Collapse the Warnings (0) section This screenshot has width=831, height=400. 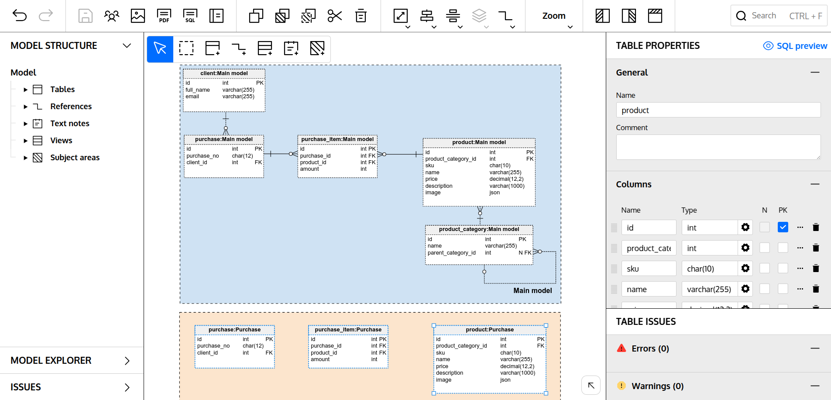point(815,386)
